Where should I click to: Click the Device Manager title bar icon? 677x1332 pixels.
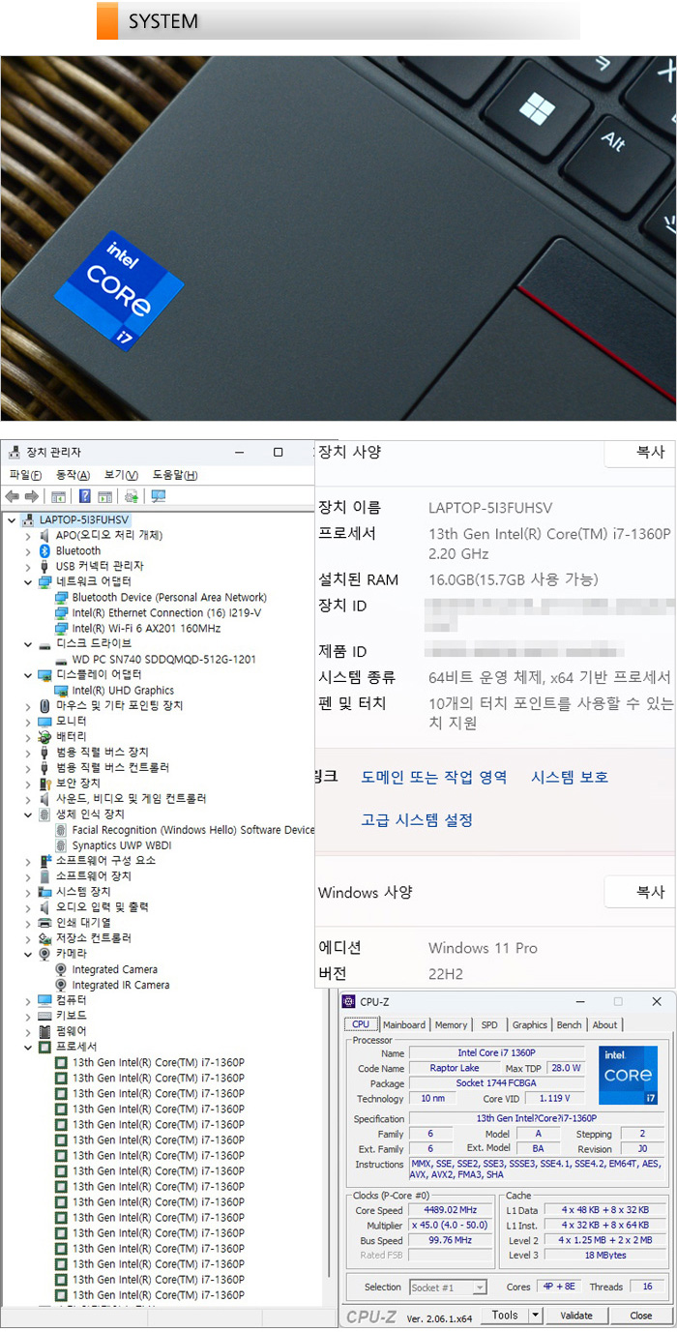[13, 452]
